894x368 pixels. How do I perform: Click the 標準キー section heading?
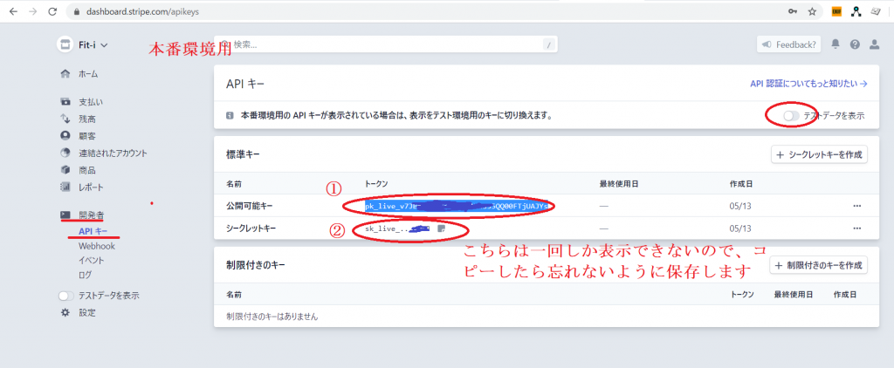point(244,154)
